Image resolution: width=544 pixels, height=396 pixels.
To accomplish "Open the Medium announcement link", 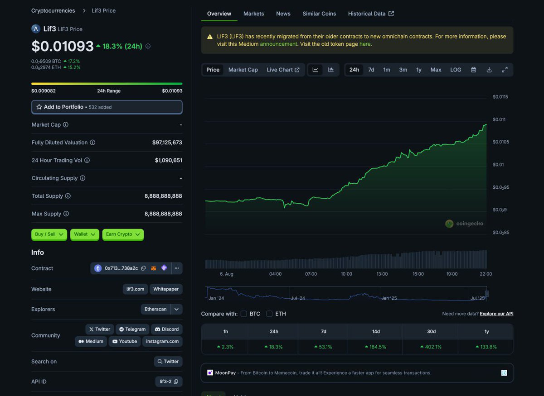I will pyautogui.click(x=279, y=44).
